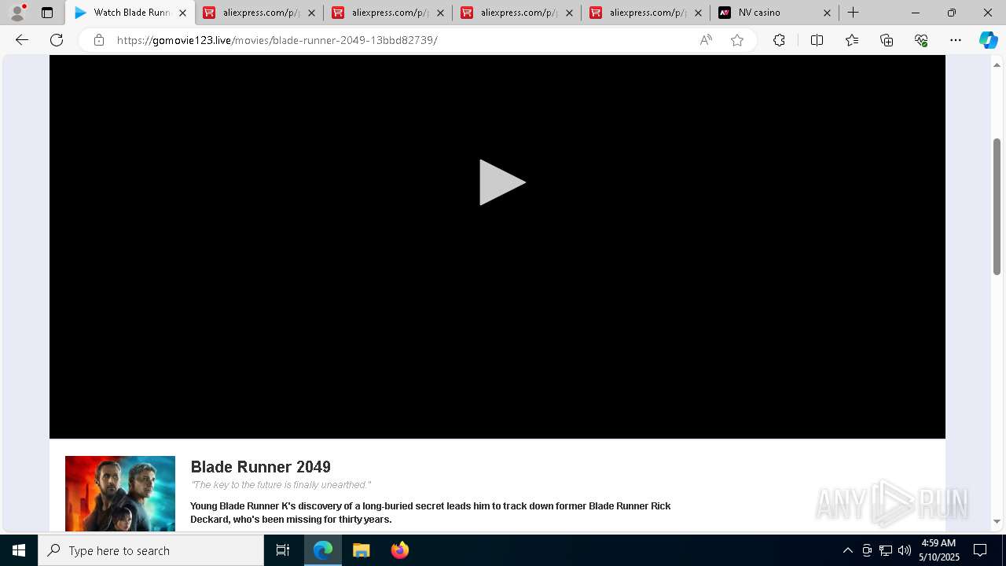Open Browser essentials
Screen dimensions: 1006x566
921,40
